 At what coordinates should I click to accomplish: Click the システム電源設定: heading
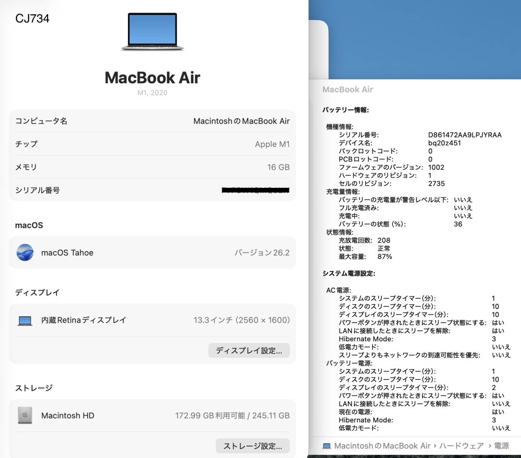click(349, 273)
